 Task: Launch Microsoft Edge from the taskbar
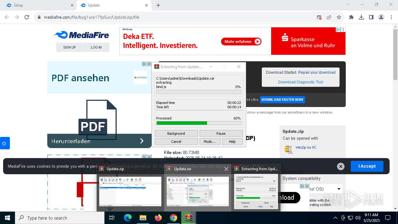click(128, 218)
